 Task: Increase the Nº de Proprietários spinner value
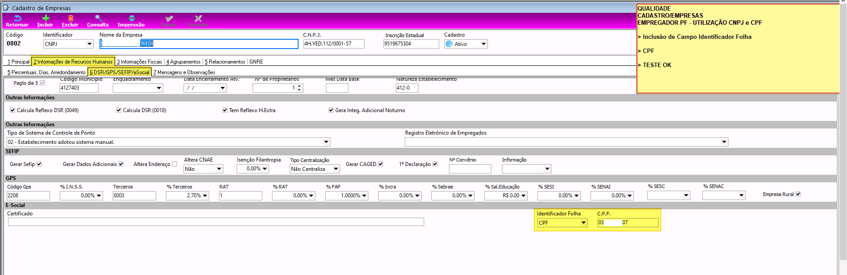tap(299, 86)
